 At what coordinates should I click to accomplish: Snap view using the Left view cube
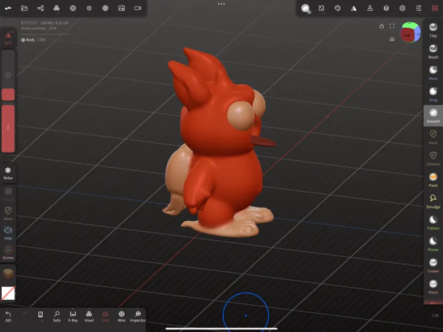click(x=407, y=35)
